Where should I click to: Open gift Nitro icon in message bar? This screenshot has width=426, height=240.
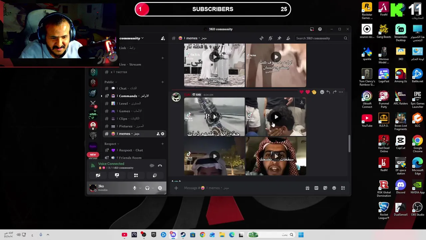308,188
